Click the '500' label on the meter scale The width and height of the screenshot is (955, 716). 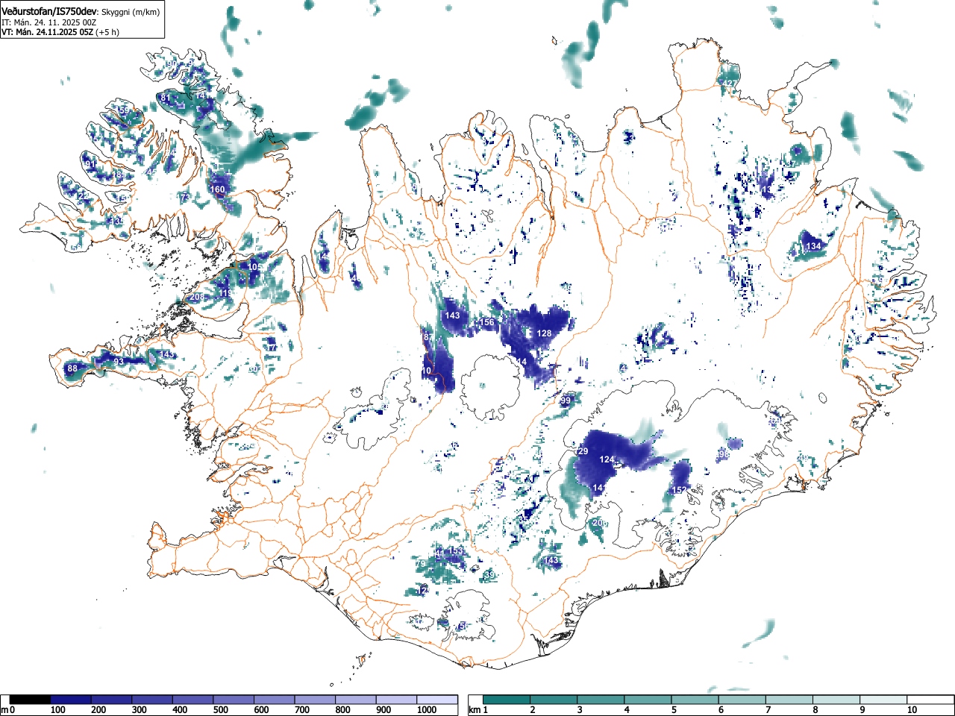click(221, 711)
